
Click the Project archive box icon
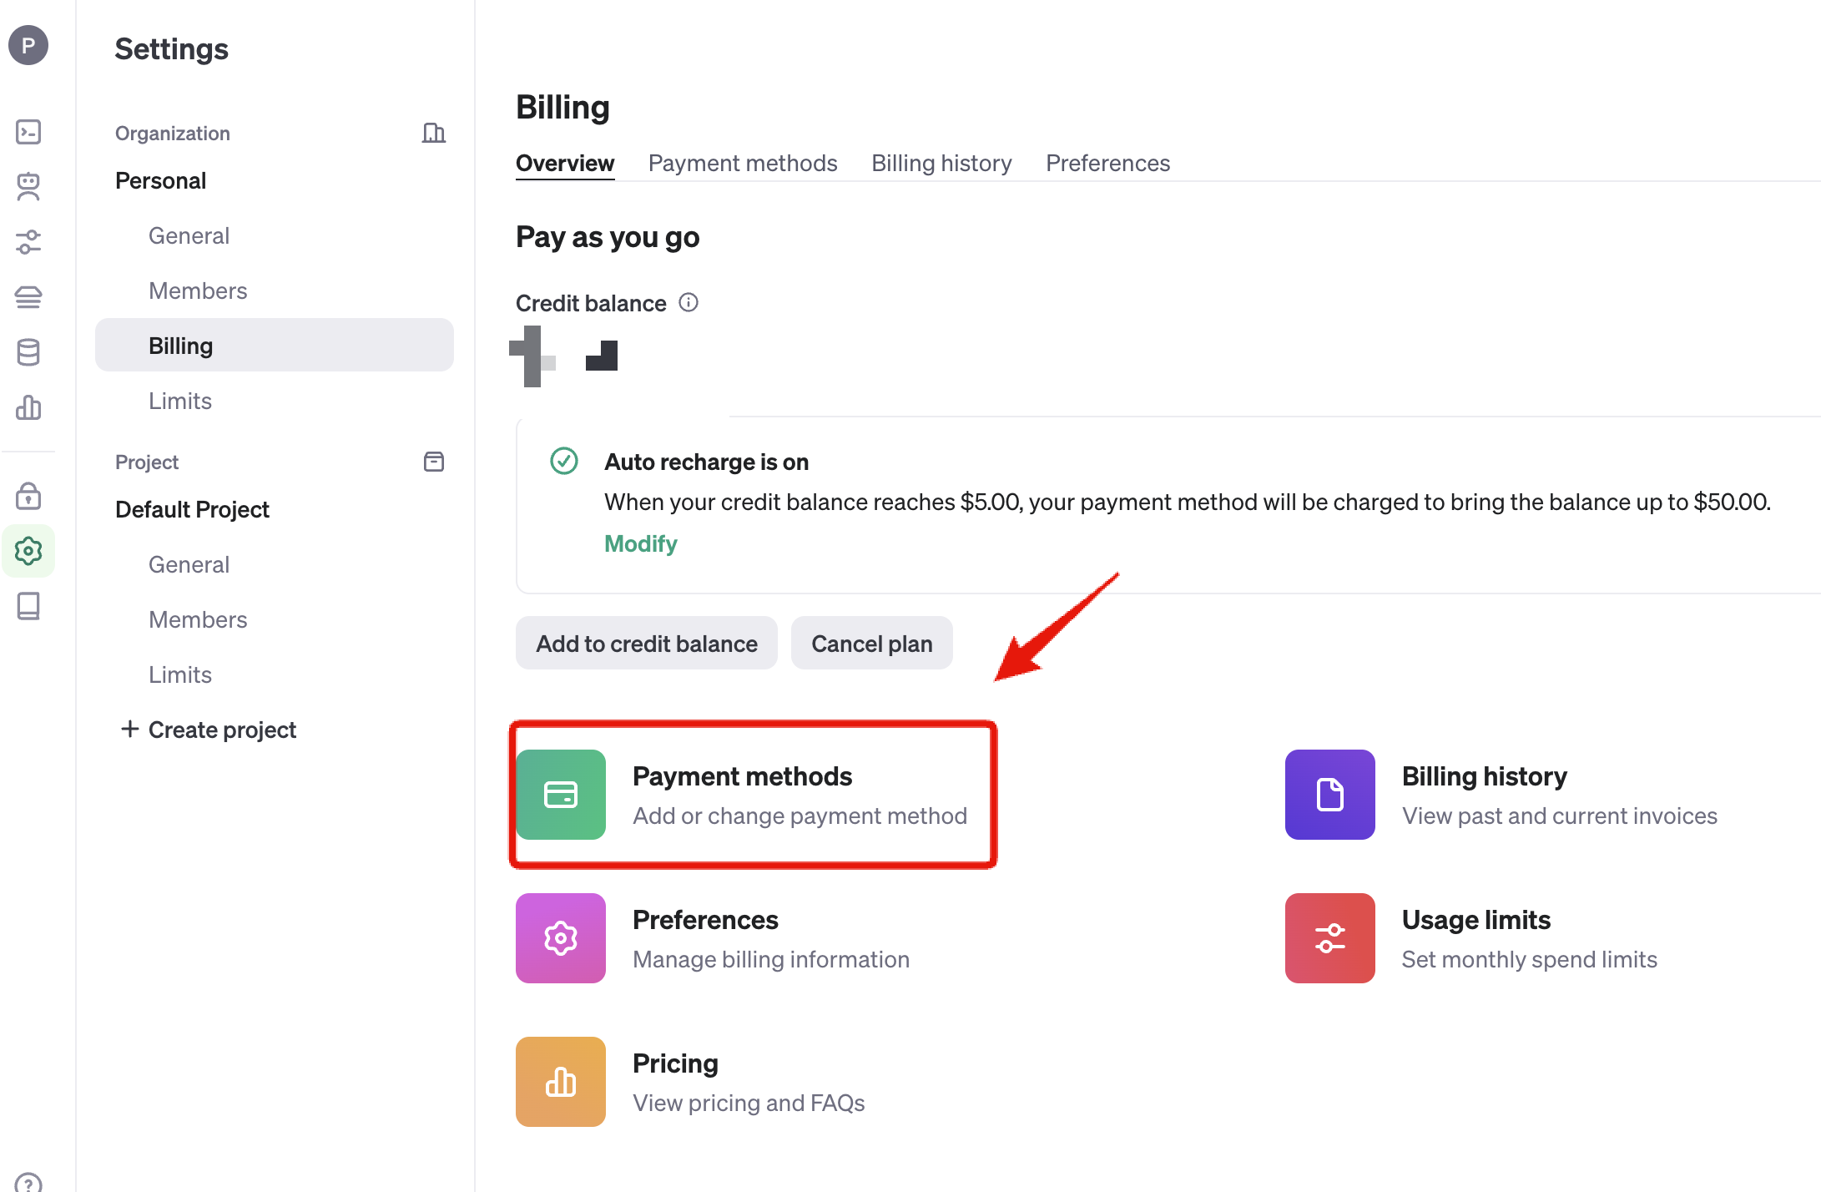[x=433, y=462]
